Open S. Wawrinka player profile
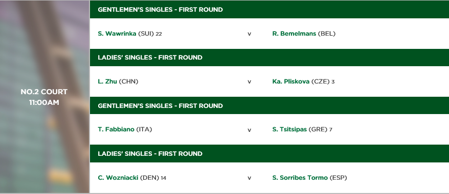Image resolution: width=449 pixels, height=194 pixels. coord(117,34)
